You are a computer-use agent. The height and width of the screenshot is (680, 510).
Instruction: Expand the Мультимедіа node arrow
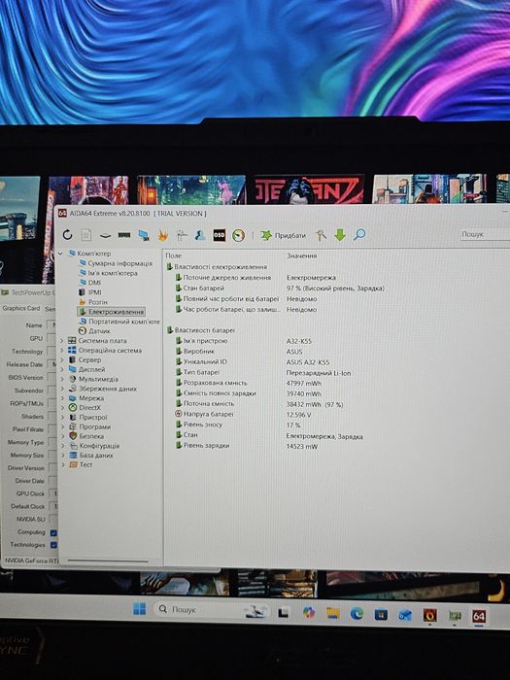62,379
